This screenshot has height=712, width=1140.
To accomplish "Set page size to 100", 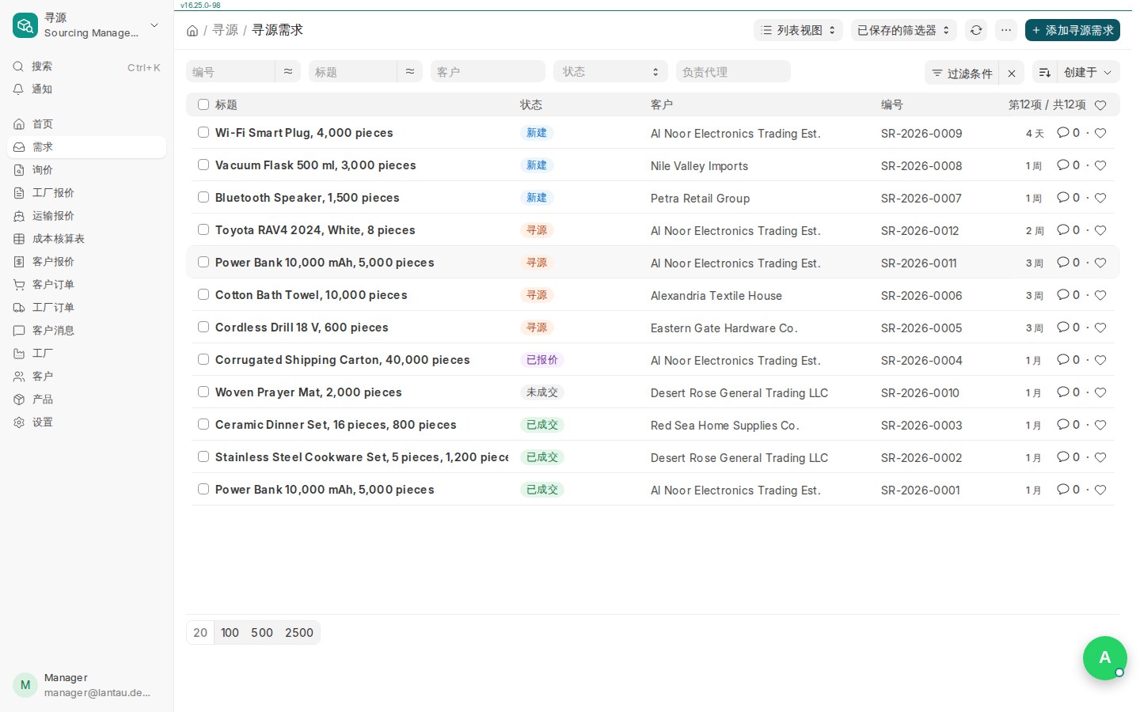I will pos(230,633).
